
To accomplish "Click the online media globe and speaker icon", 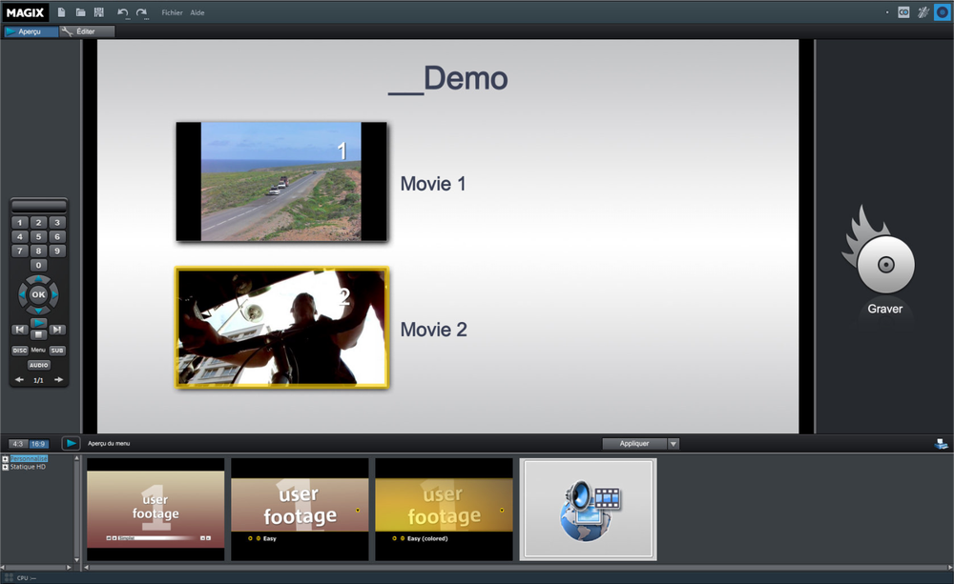I will click(588, 510).
